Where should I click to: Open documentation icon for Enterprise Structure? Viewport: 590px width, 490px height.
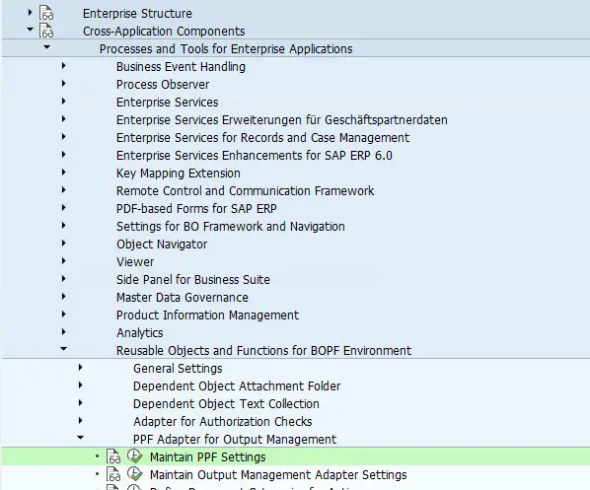click(46, 13)
